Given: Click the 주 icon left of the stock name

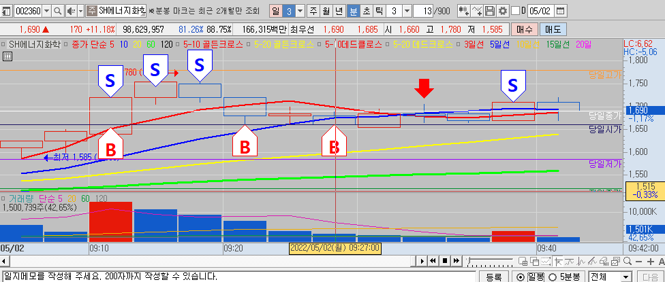Looking at the screenshot, I should [91, 11].
